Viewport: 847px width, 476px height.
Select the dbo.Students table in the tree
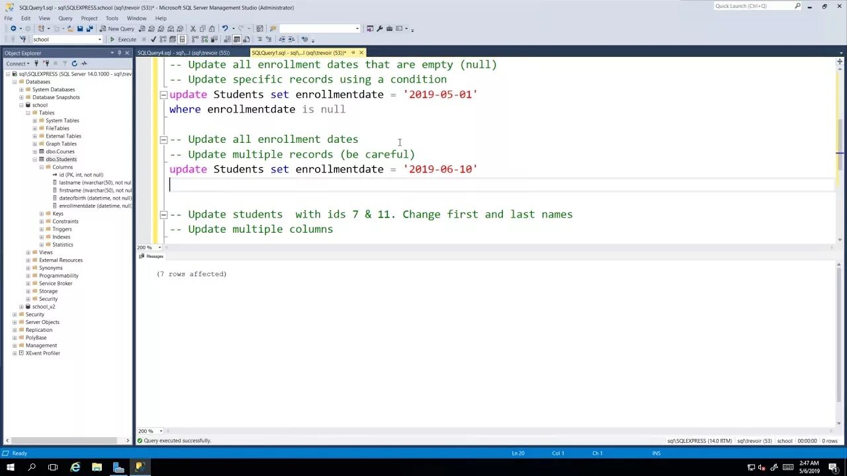point(61,159)
